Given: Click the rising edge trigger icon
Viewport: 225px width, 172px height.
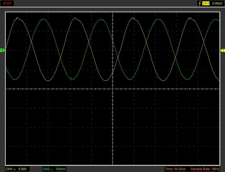Looking at the screenshot, I should point(199,3).
